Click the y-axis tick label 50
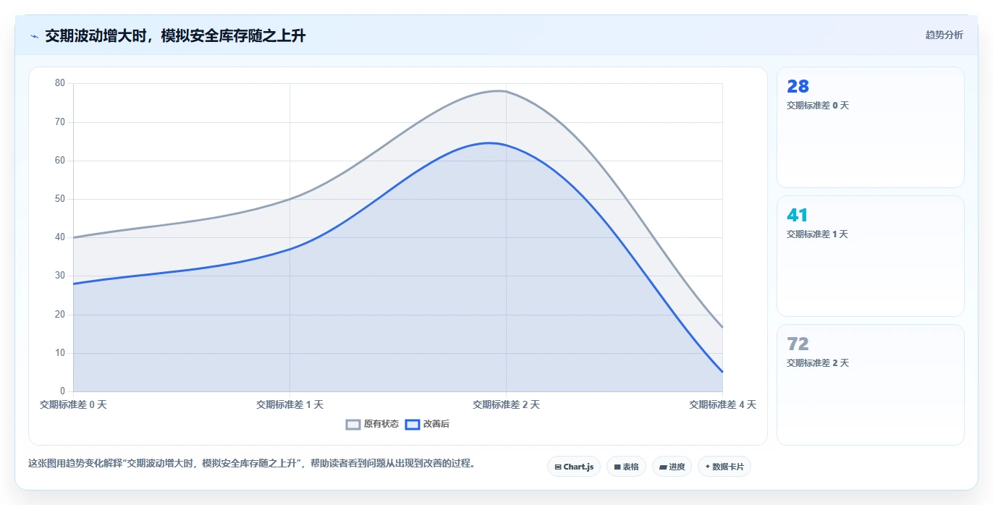 coord(59,199)
